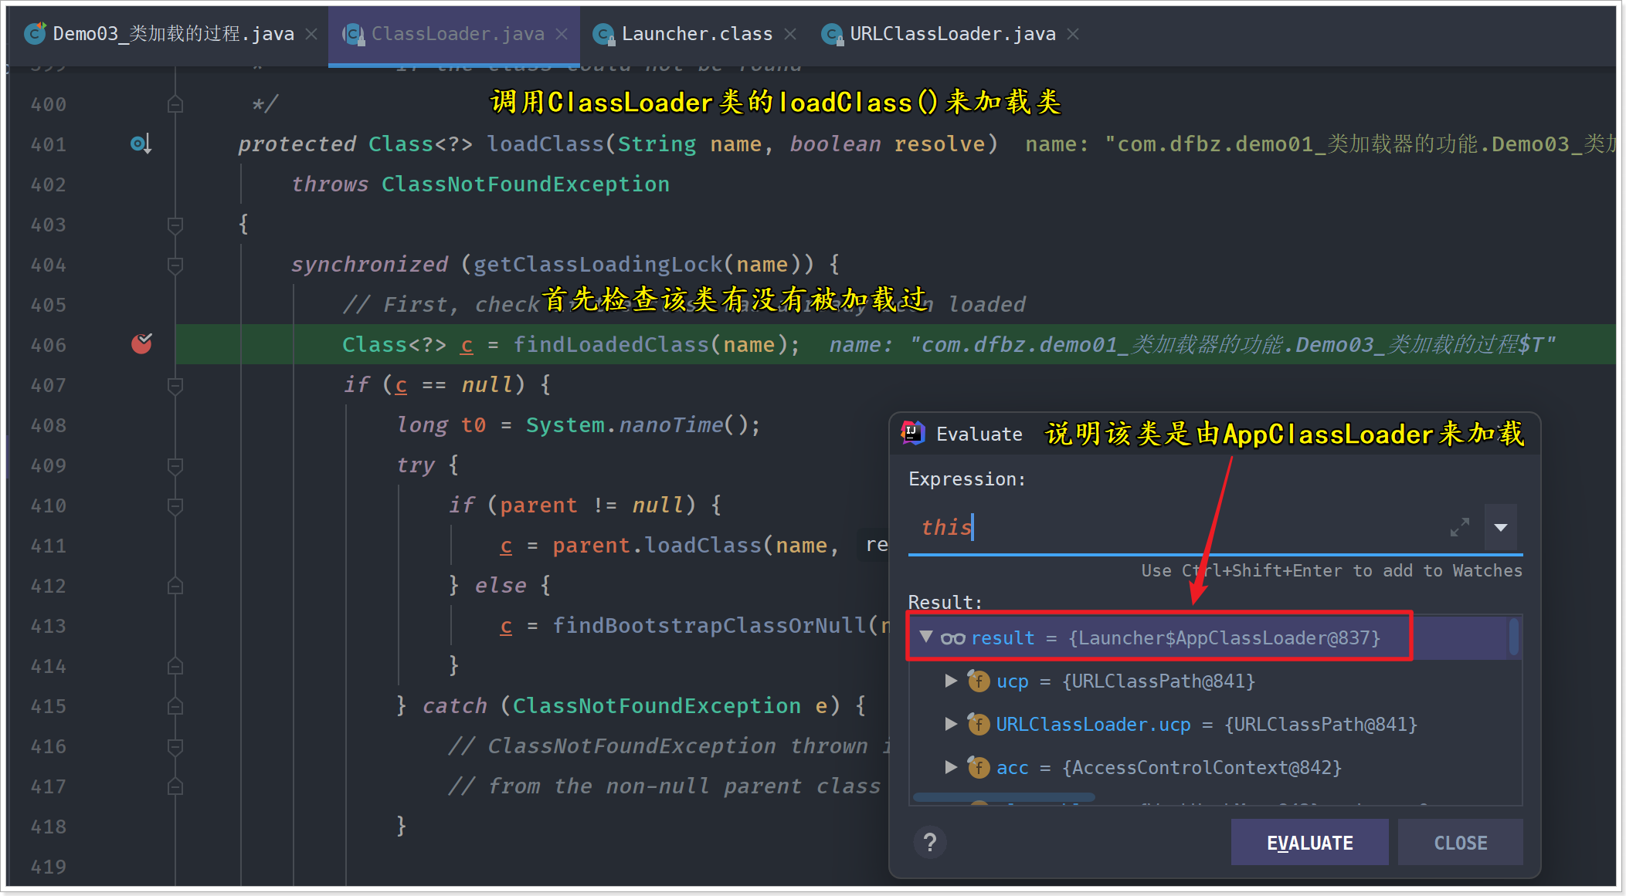This screenshot has height=896, width=1626.
Task: Expand the URLClassLoader.ucp field node
Action: (951, 724)
